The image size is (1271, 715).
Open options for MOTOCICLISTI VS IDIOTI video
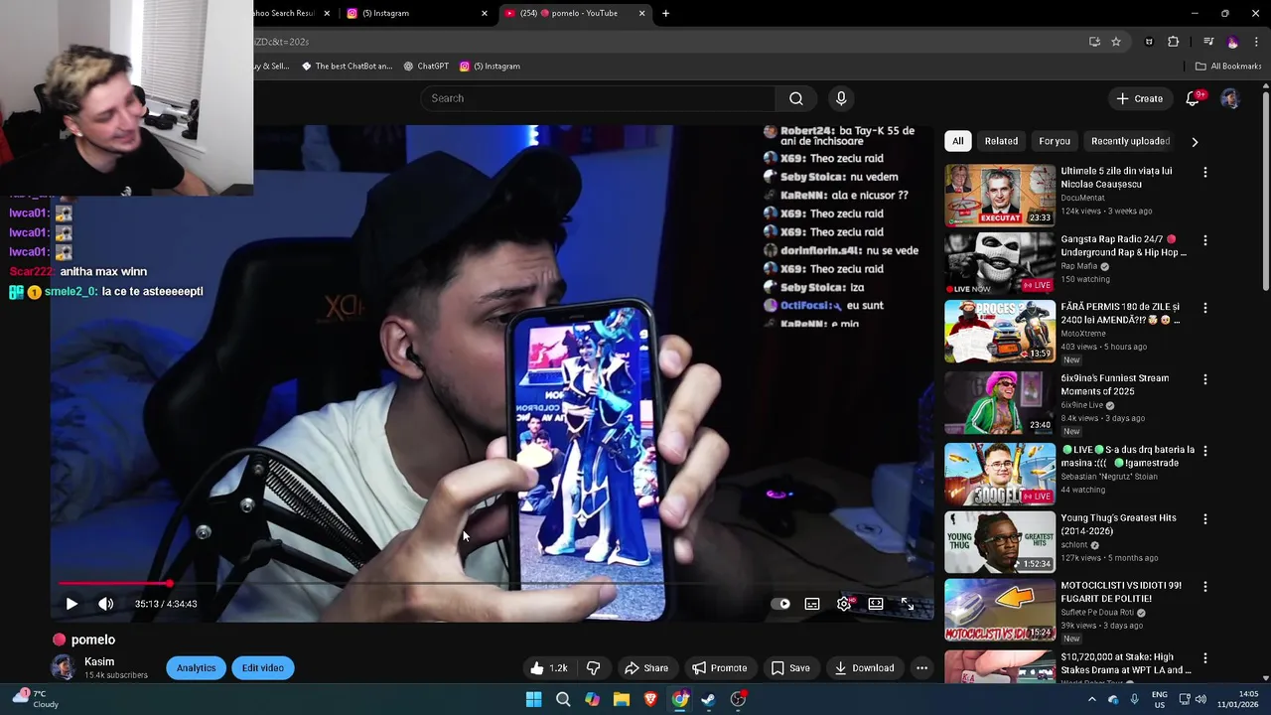click(x=1205, y=587)
